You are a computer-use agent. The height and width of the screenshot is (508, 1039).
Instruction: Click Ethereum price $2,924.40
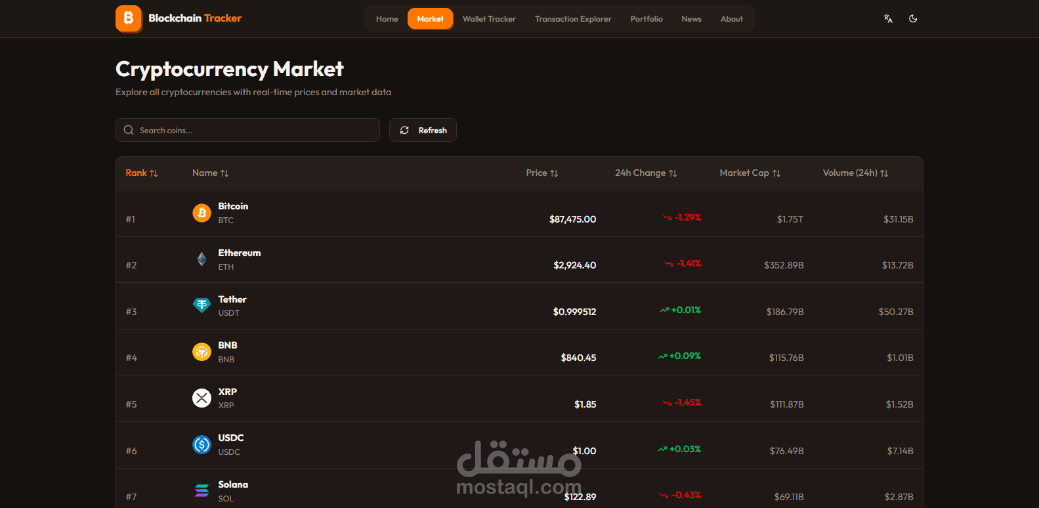click(575, 265)
